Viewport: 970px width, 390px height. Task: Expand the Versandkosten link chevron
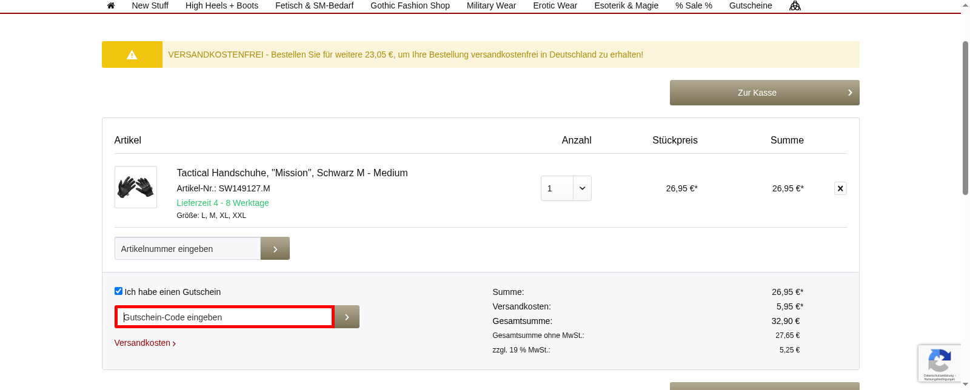(174, 343)
